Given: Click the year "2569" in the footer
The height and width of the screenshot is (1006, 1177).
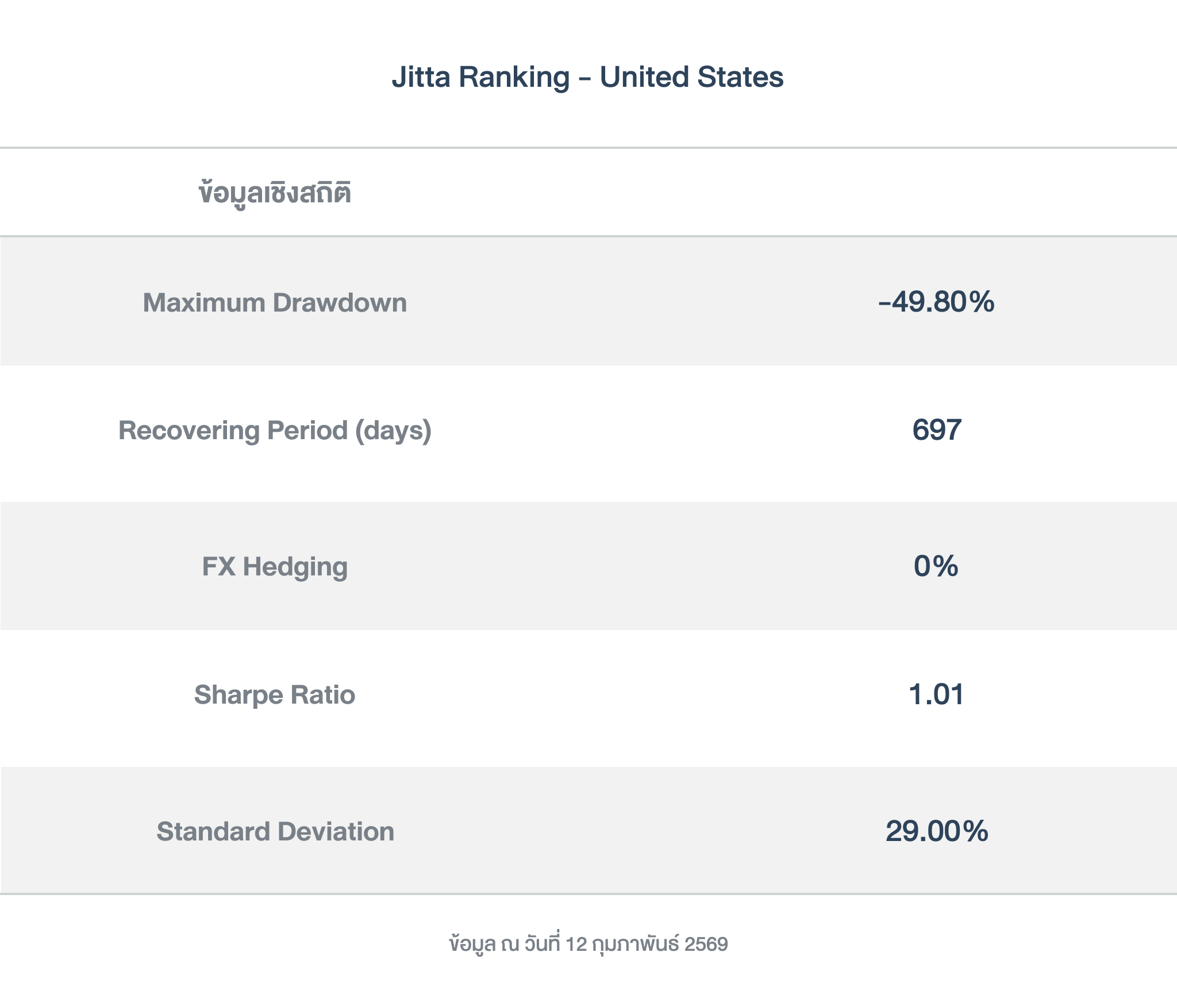Looking at the screenshot, I should [706, 944].
